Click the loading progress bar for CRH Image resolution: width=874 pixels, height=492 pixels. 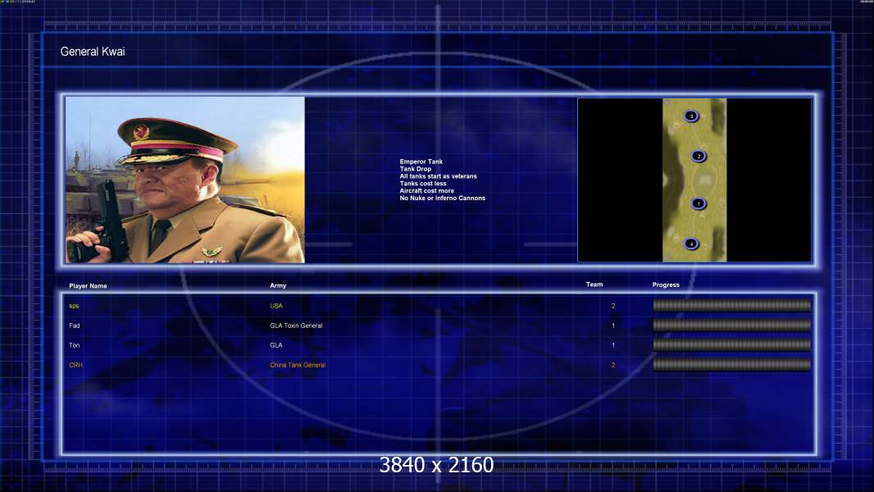732,365
